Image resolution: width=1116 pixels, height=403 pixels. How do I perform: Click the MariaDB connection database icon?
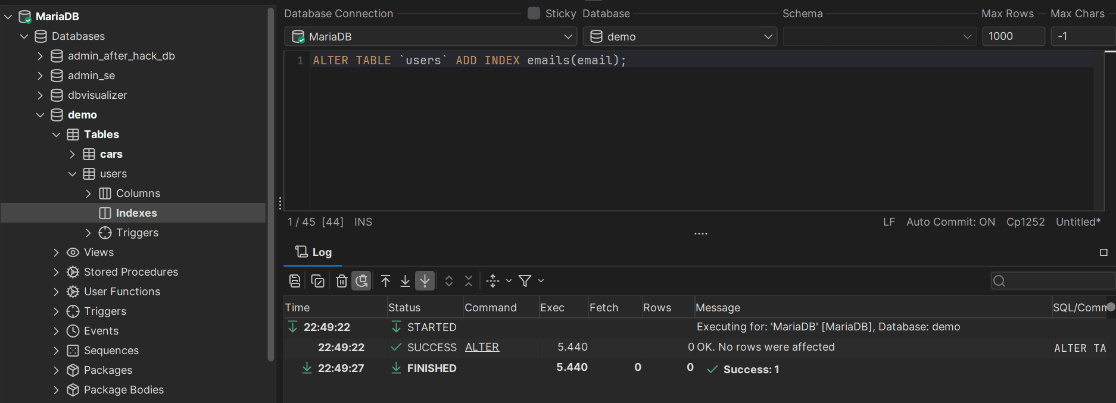pyautogui.click(x=25, y=17)
